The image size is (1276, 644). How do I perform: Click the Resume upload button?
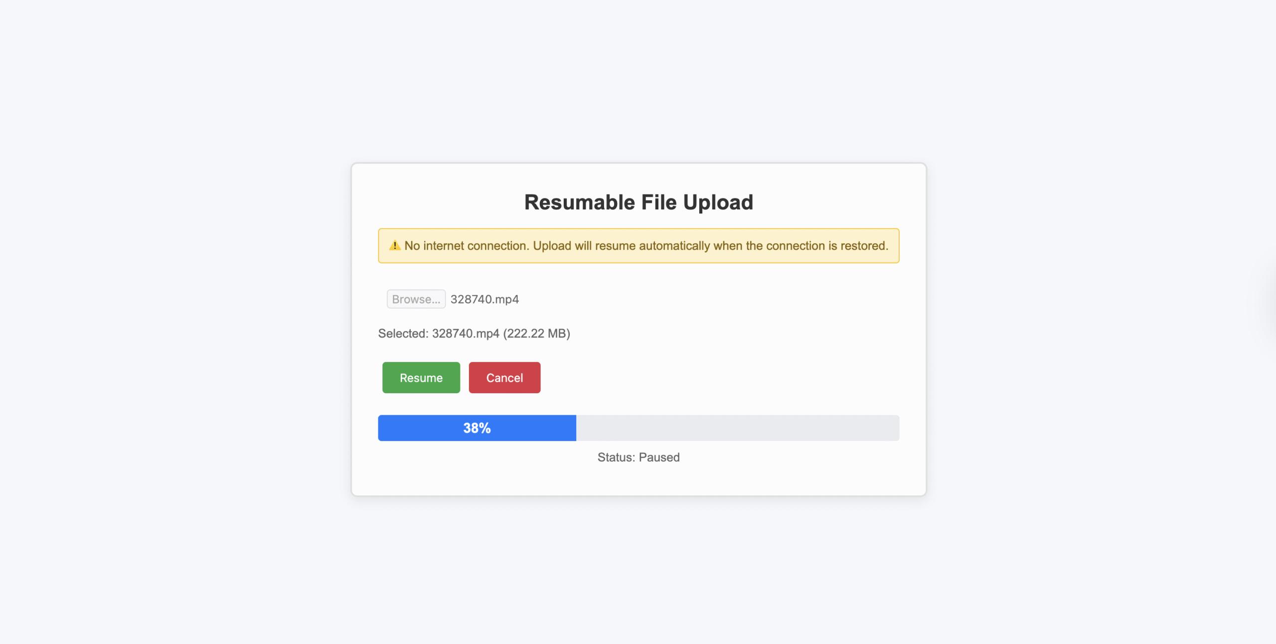click(421, 377)
